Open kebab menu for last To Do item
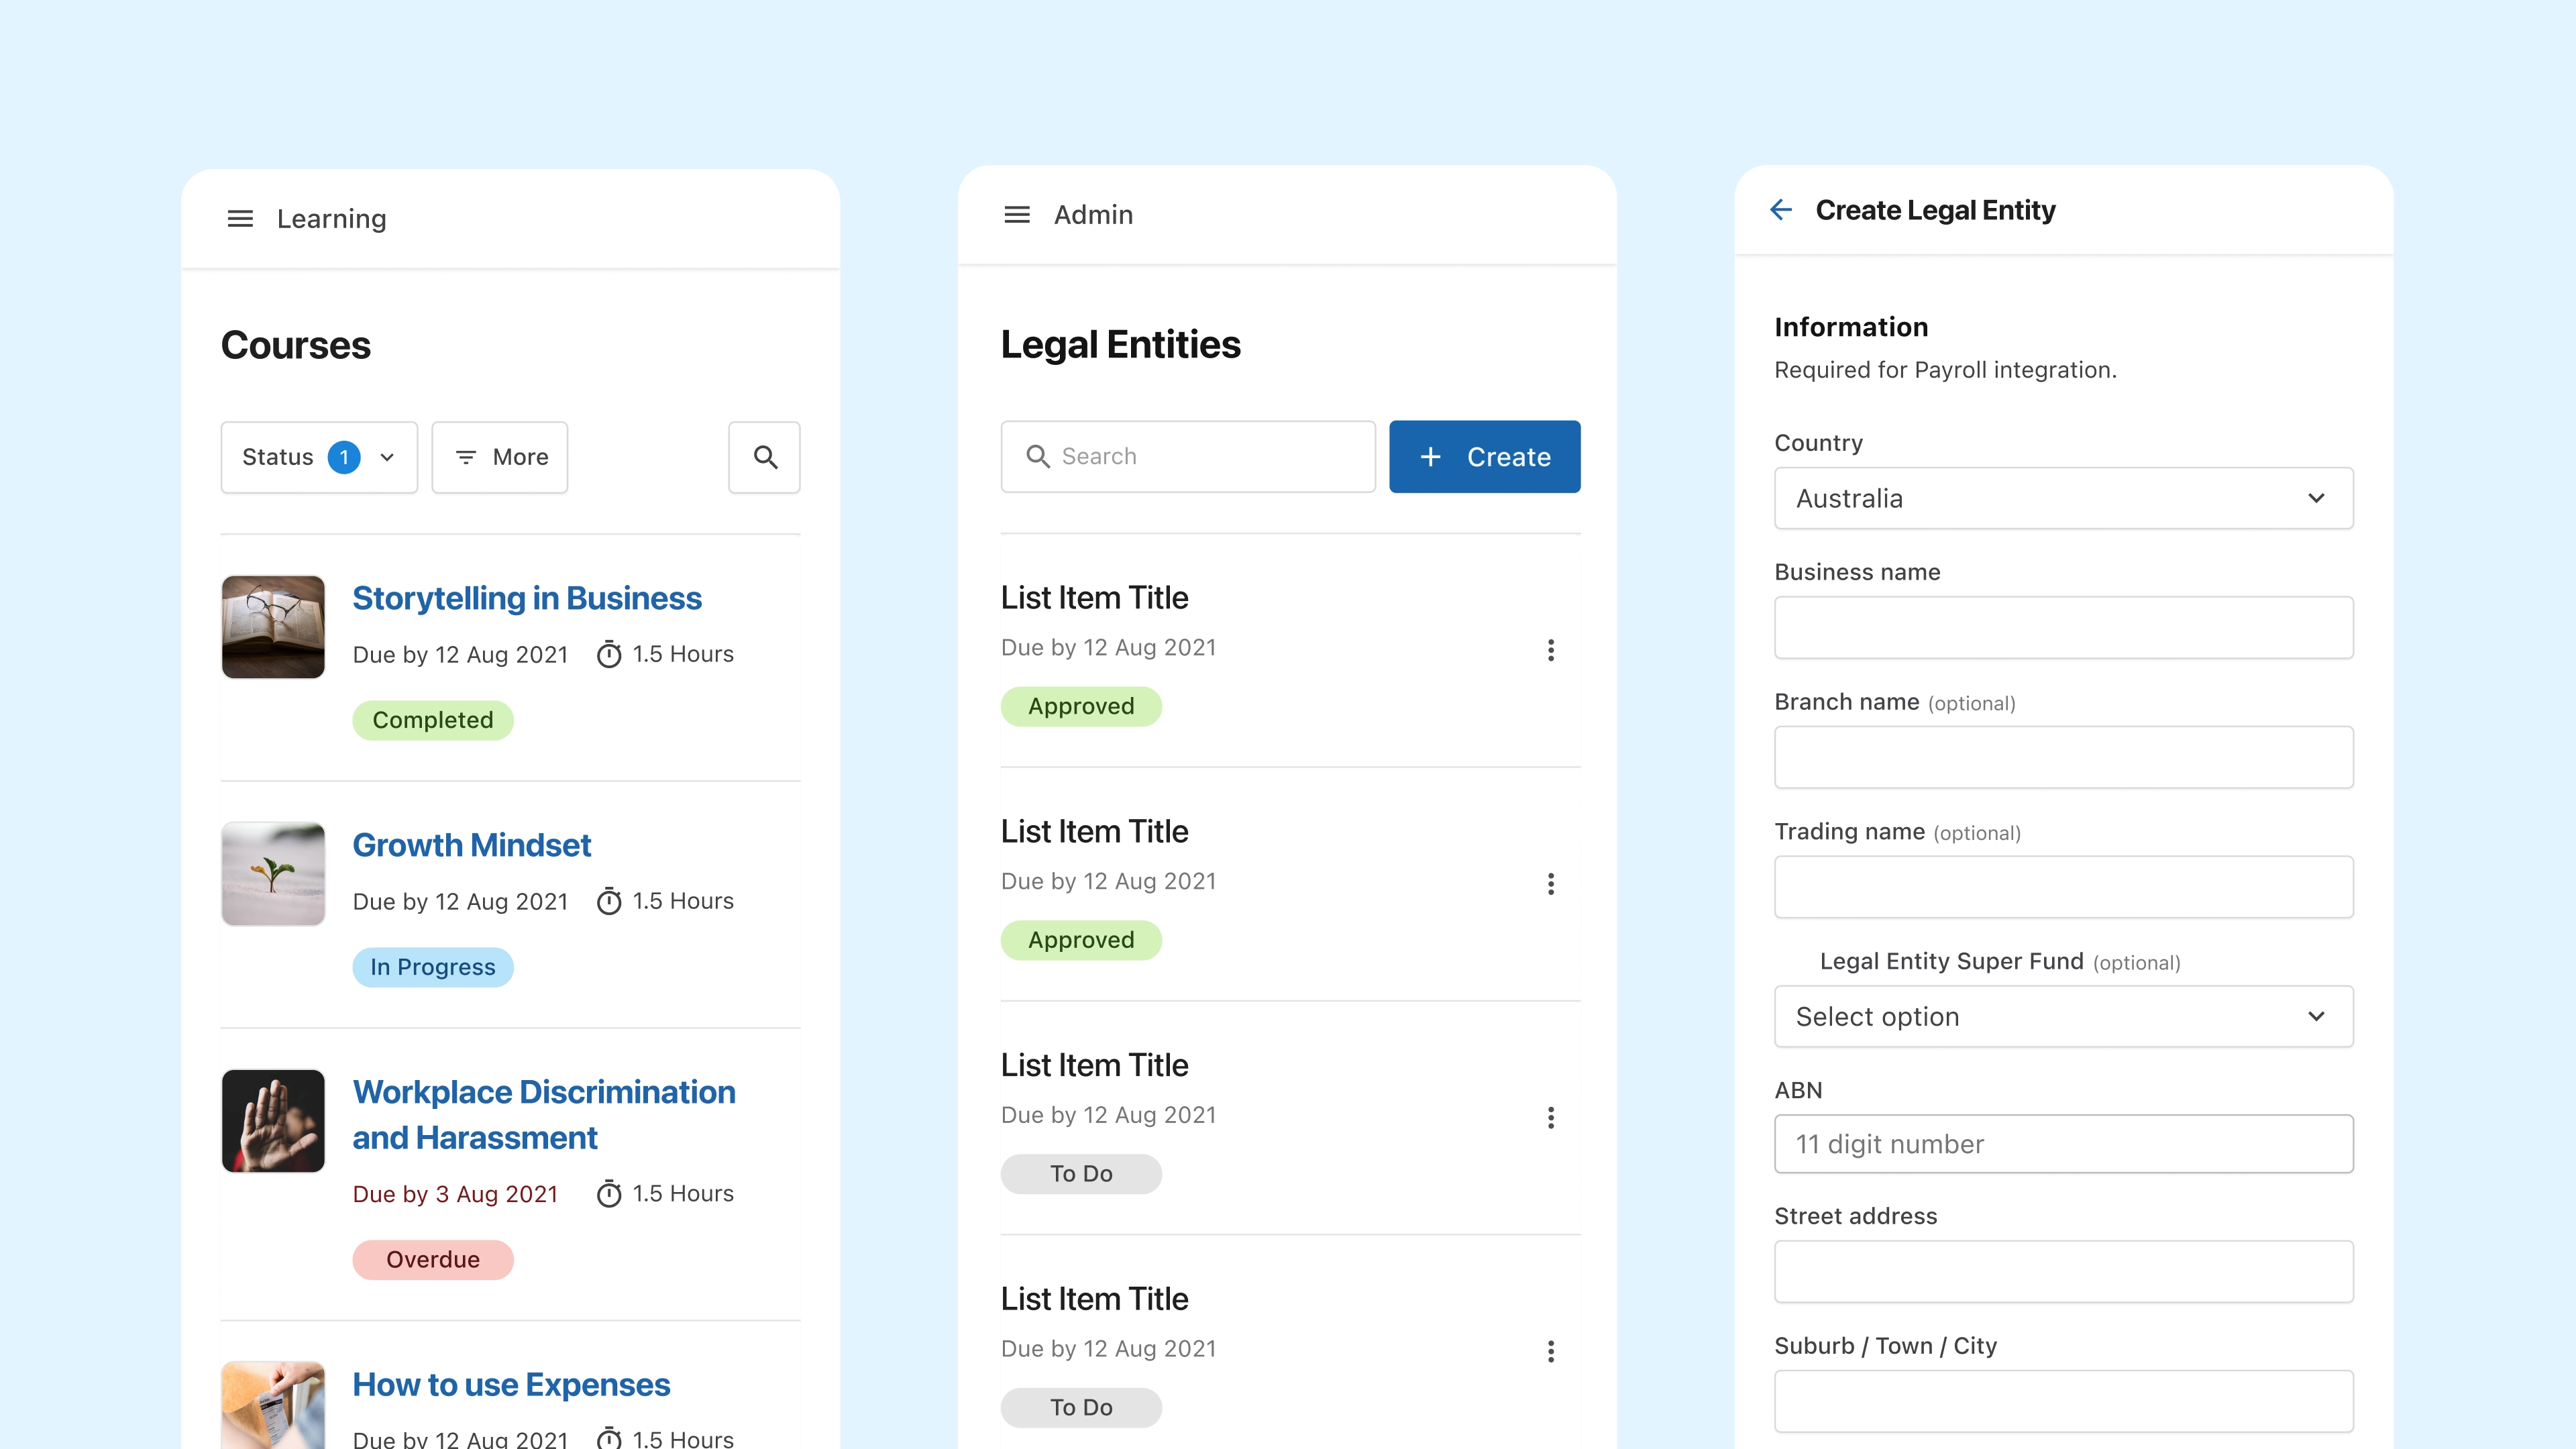Screen dimensions: 2576x1449 click(x=1551, y=1352)
